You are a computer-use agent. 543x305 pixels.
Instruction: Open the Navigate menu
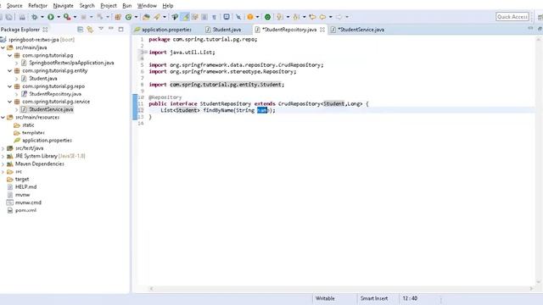[x=64, y=6]
